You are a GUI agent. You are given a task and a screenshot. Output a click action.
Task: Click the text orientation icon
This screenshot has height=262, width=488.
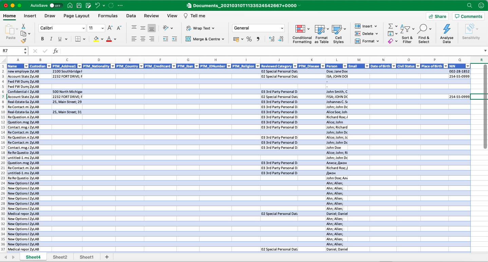166,28
